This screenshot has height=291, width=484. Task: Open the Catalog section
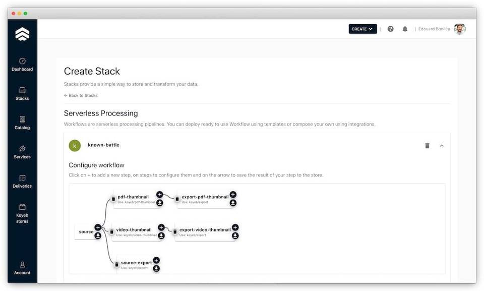22,123
